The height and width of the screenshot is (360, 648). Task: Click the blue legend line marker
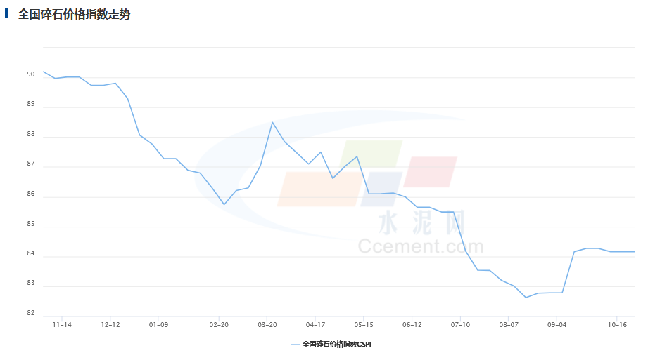click(295, 345)
